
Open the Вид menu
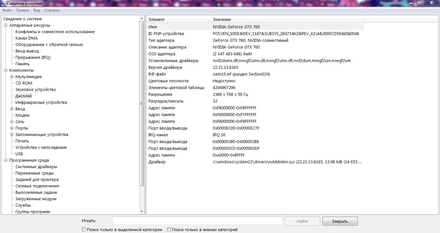pyautogui.click(x=37, y=10)
